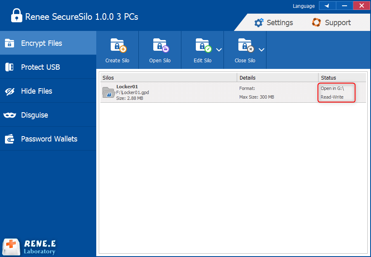Image resolution: width=371 pixels, height=257 pixels.
Task: Expand the Close Silo dropdown arrow
Action: pyautogui.click(x=261, y=50)
